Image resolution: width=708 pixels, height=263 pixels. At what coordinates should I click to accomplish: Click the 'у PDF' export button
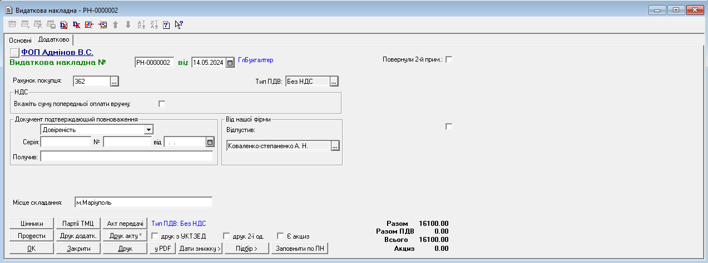coord(162,249)
